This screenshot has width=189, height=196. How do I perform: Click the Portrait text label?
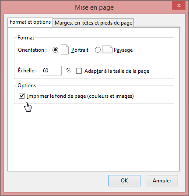(x=80, y=50)
